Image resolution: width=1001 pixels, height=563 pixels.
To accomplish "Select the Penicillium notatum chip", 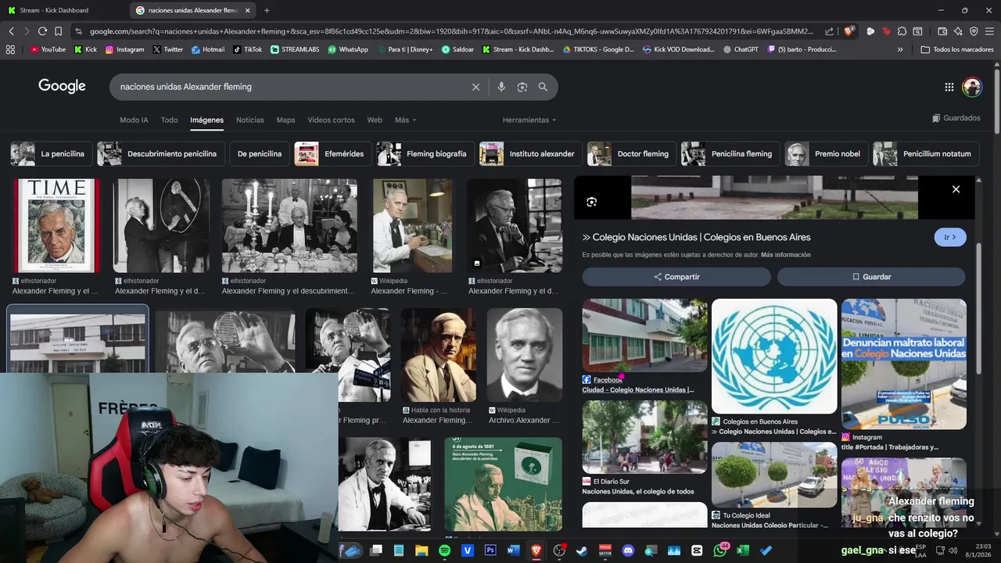I will (925, 154).
